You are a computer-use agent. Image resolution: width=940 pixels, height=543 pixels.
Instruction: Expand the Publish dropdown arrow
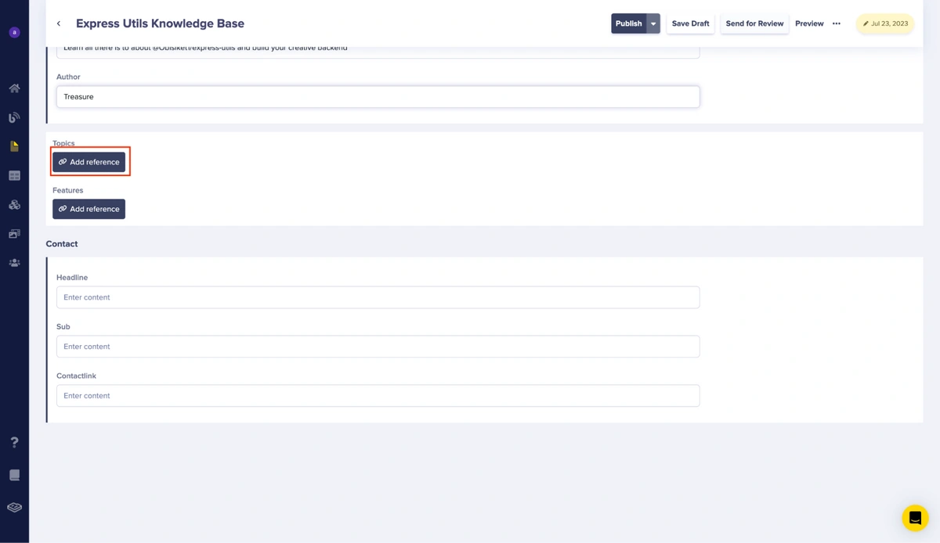[x=653, y=23]
